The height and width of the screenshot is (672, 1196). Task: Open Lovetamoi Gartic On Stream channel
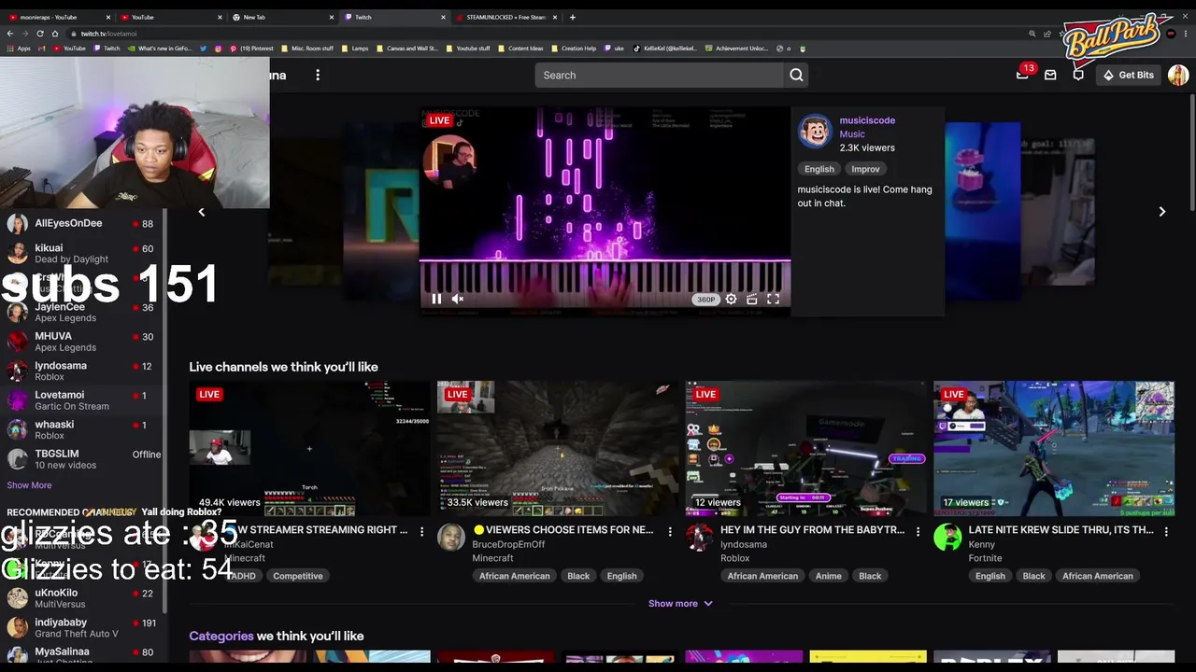[x=83, y=400]
